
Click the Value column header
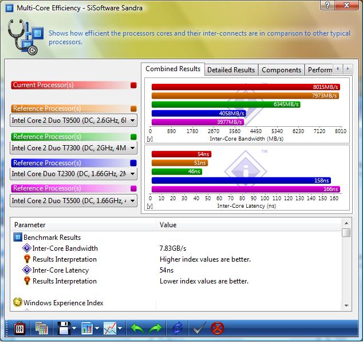pos(248,224)
